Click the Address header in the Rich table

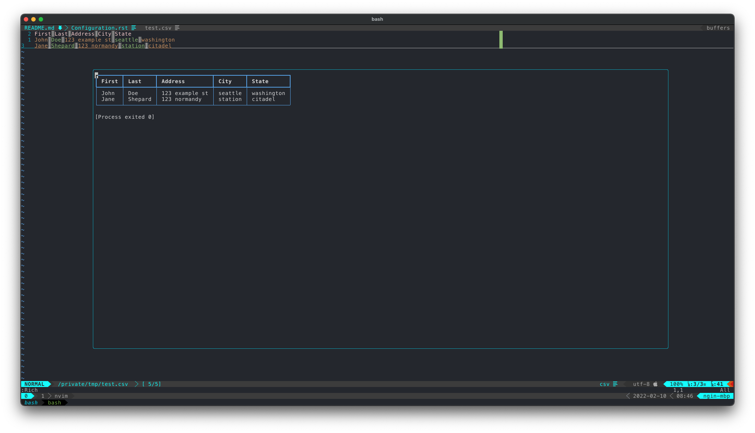tap(173, 81)
